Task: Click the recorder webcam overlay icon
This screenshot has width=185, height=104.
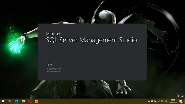Action: (182, 96)
